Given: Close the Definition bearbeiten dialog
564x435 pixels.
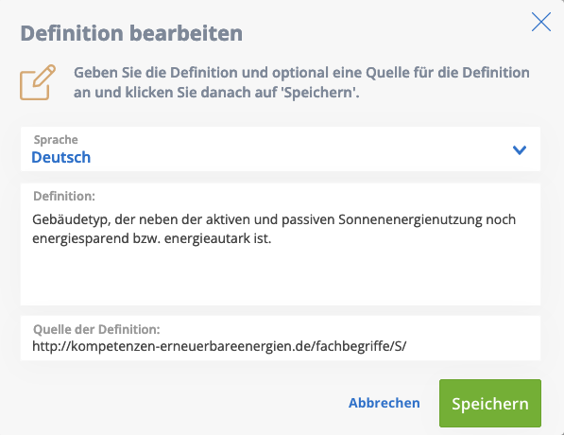Looking at the screenshot, I should click(541, 22).
